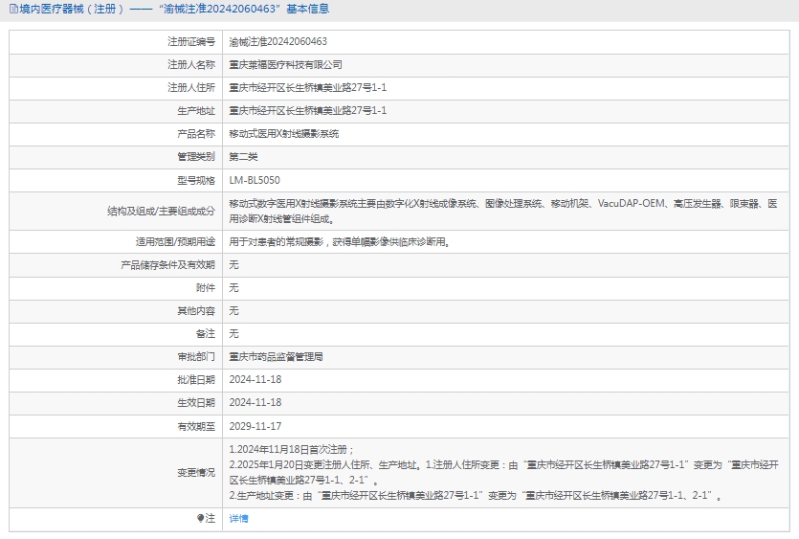This screenshot has height=539, width=799.
Task: Click the 批准日期 value 2024-11-18
Action: [255, 379]
